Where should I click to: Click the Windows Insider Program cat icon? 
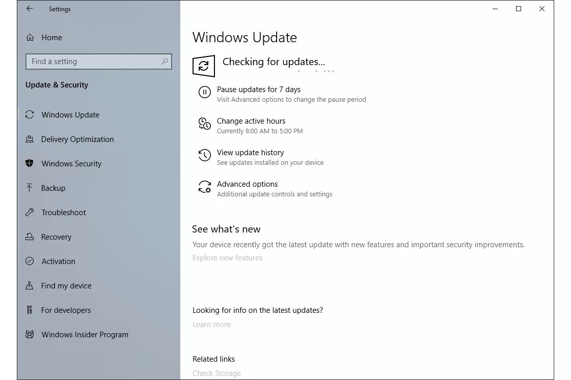click(30, 334)
